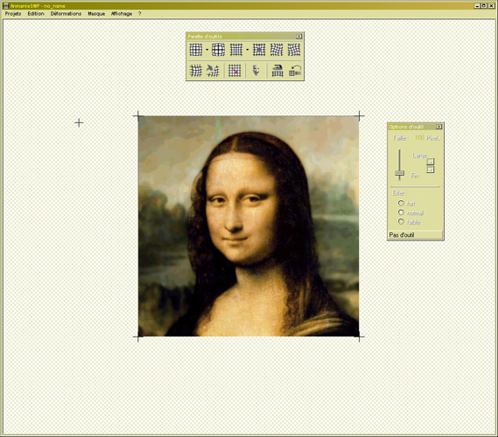Select the bulge sphere deformation tool
Screen dimensions: 498x437
point(218,50)
